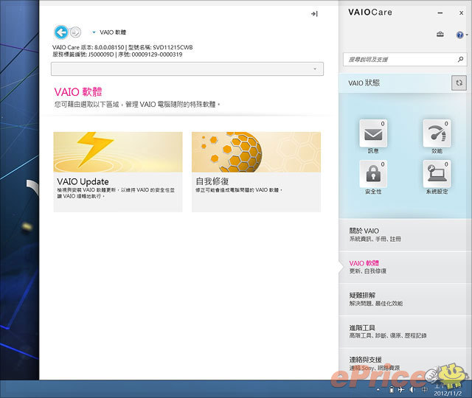Click the 搜尋說明及支援 search field

(397, 59)
